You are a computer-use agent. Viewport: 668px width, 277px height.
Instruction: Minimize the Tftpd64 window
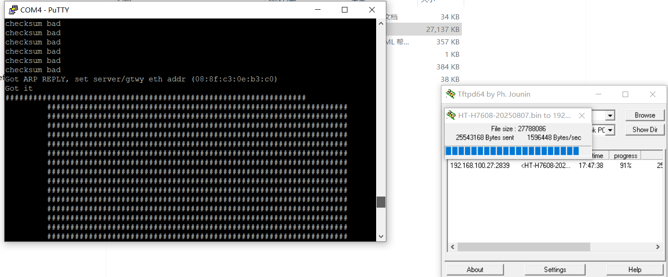click(598, 94)
